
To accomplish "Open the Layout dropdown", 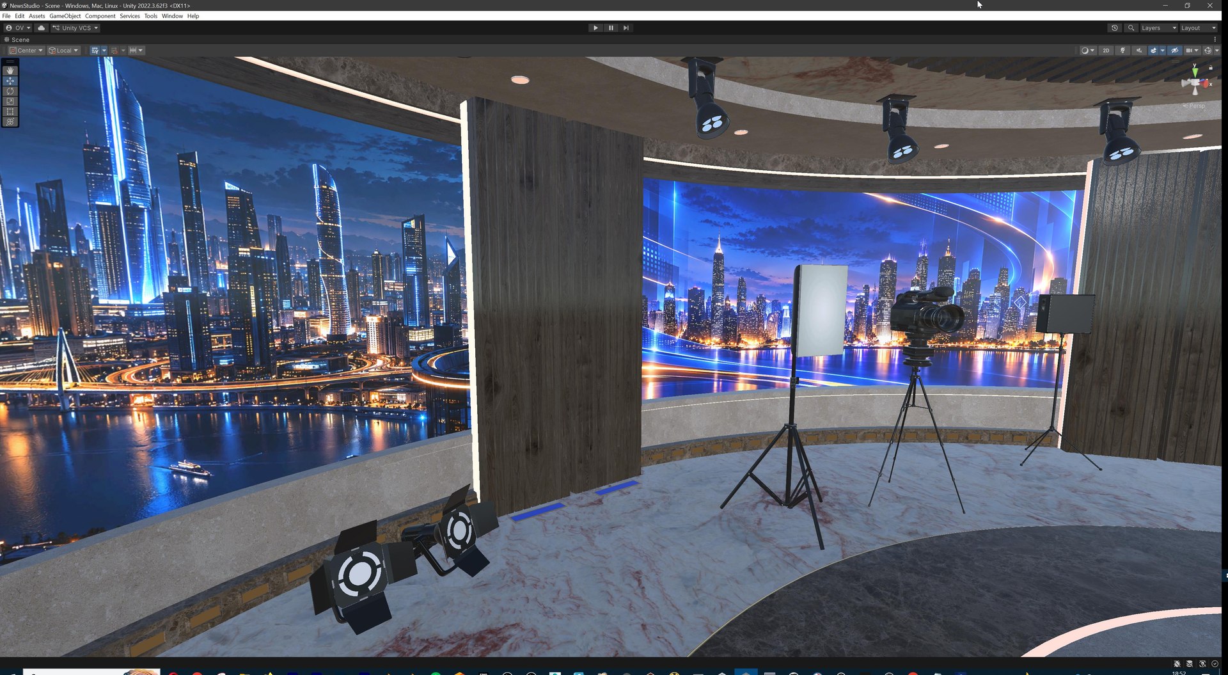I will coord(1198,28).
